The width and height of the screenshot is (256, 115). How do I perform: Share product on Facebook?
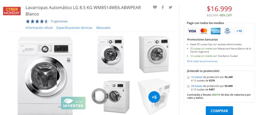pos(163,7)
